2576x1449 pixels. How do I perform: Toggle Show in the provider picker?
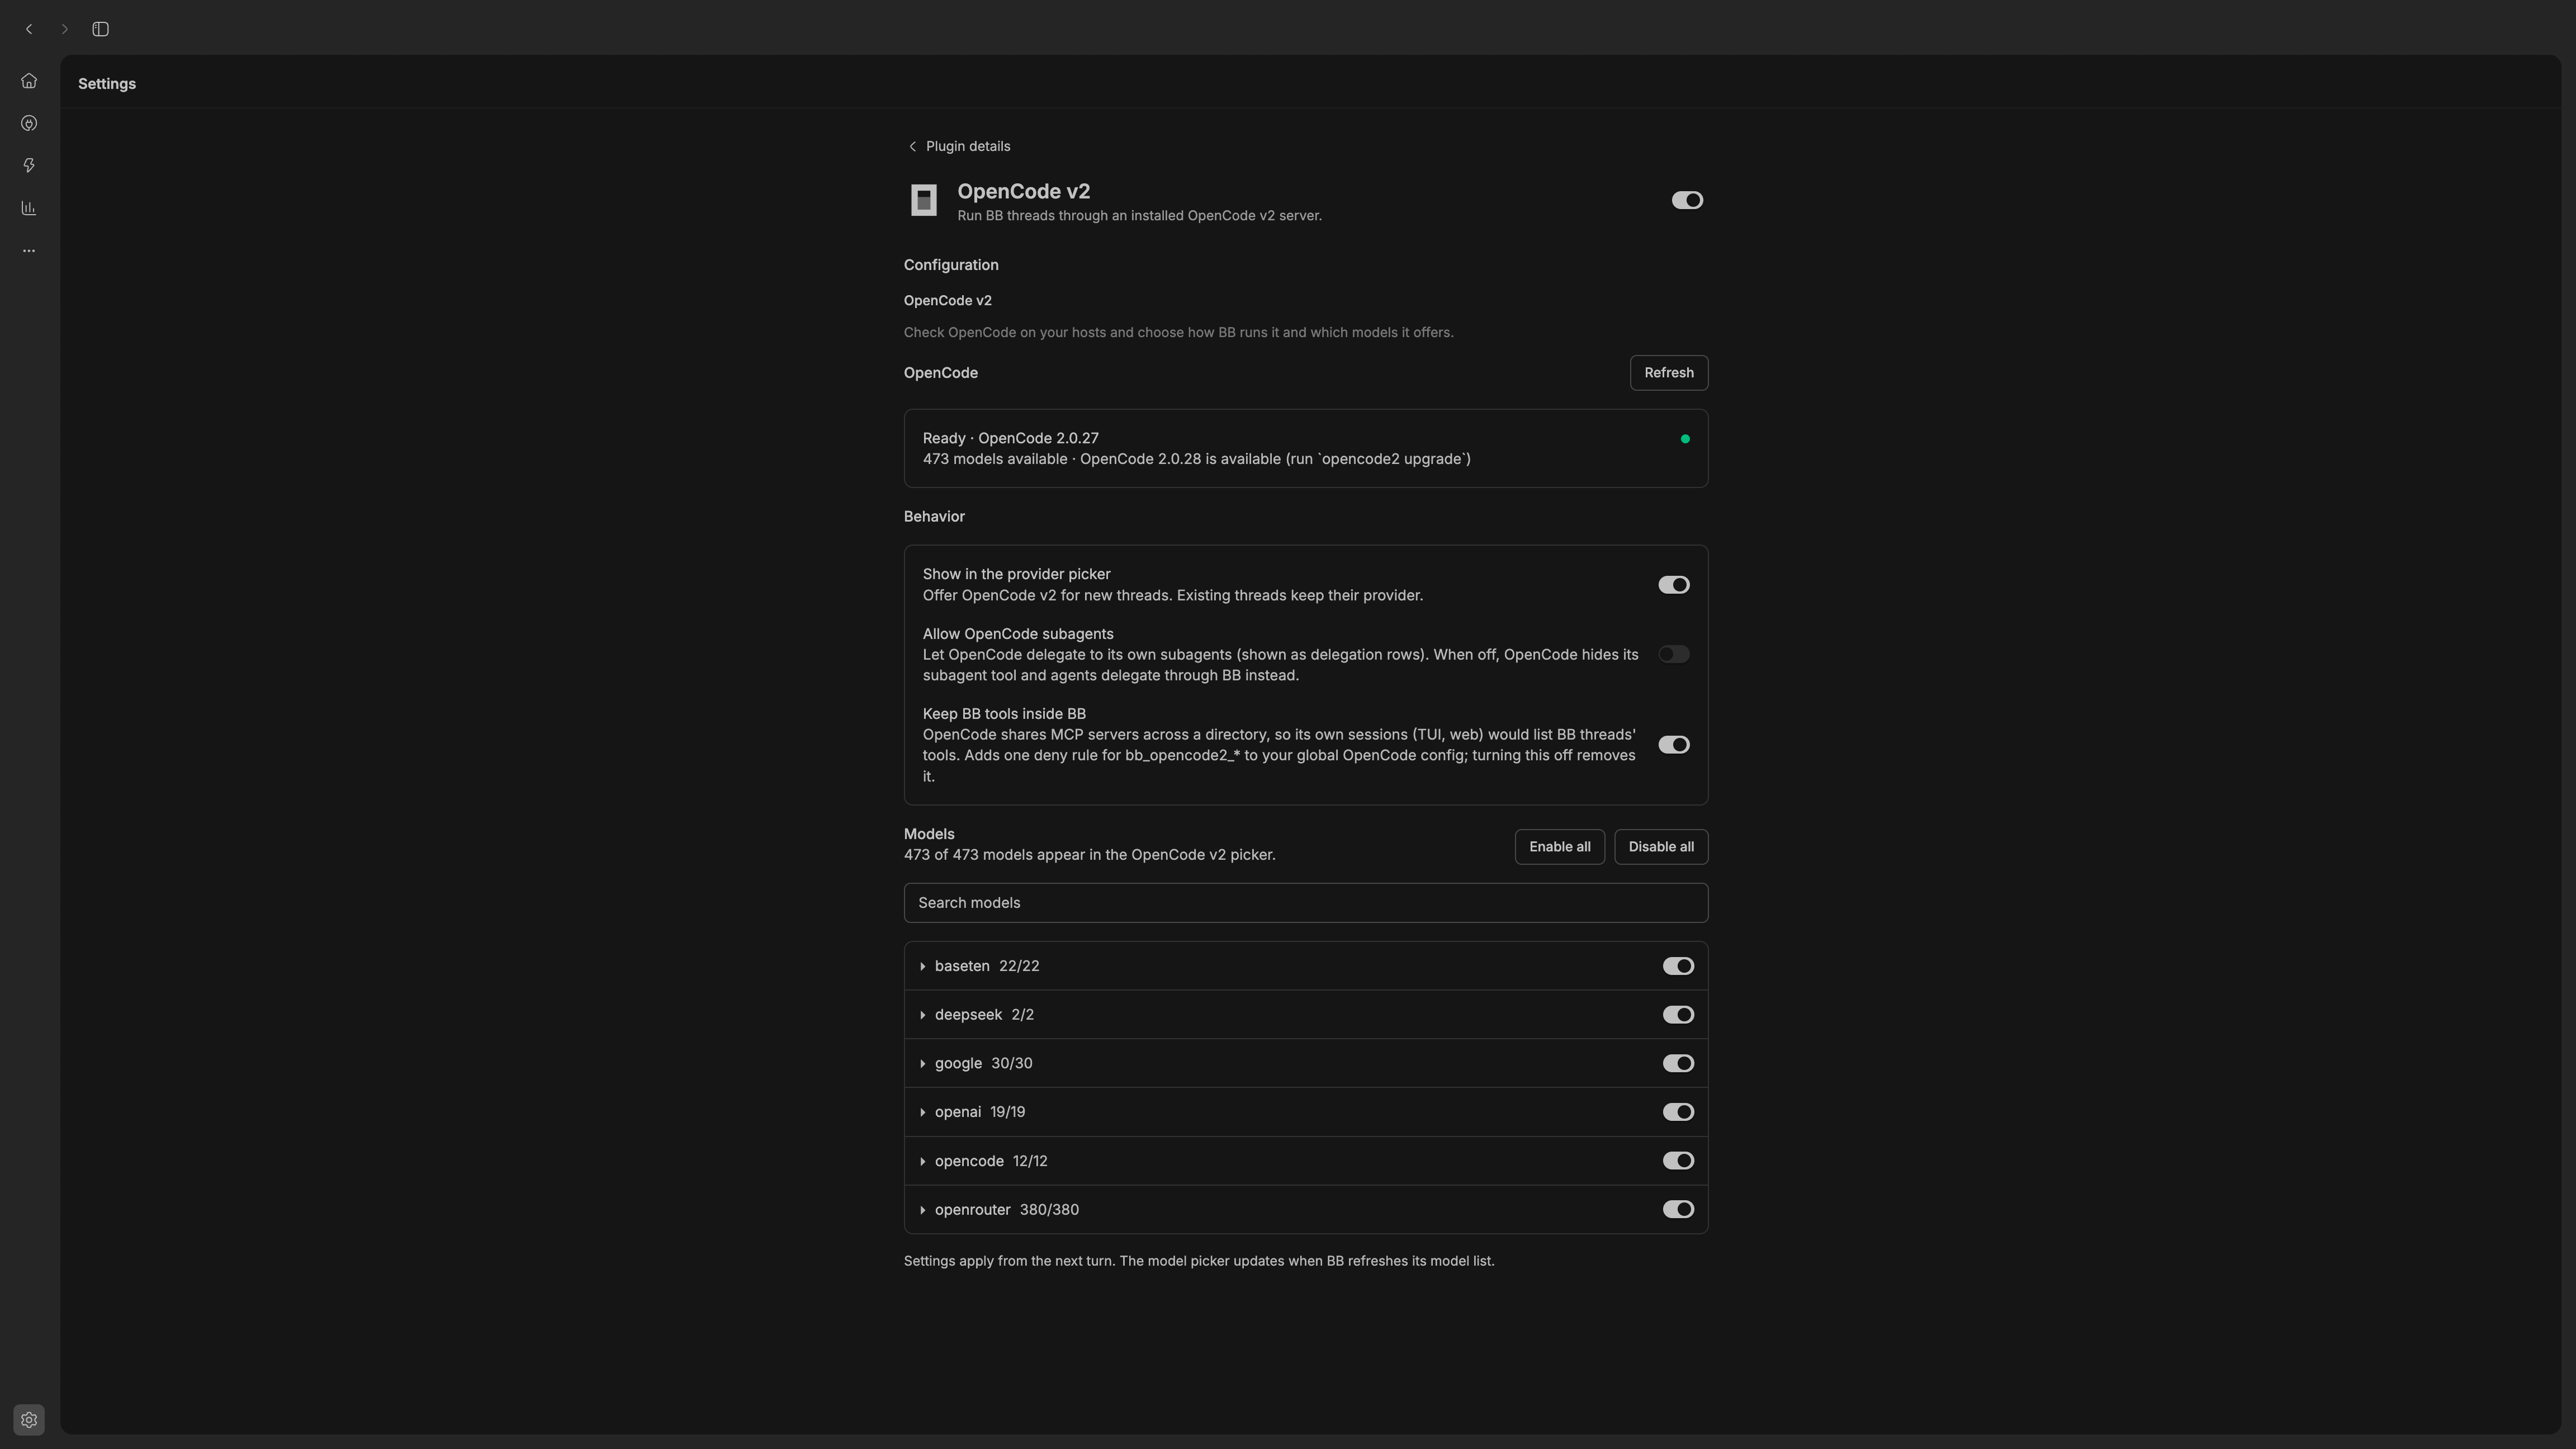pyautogui.click(x=1674, y=585)
